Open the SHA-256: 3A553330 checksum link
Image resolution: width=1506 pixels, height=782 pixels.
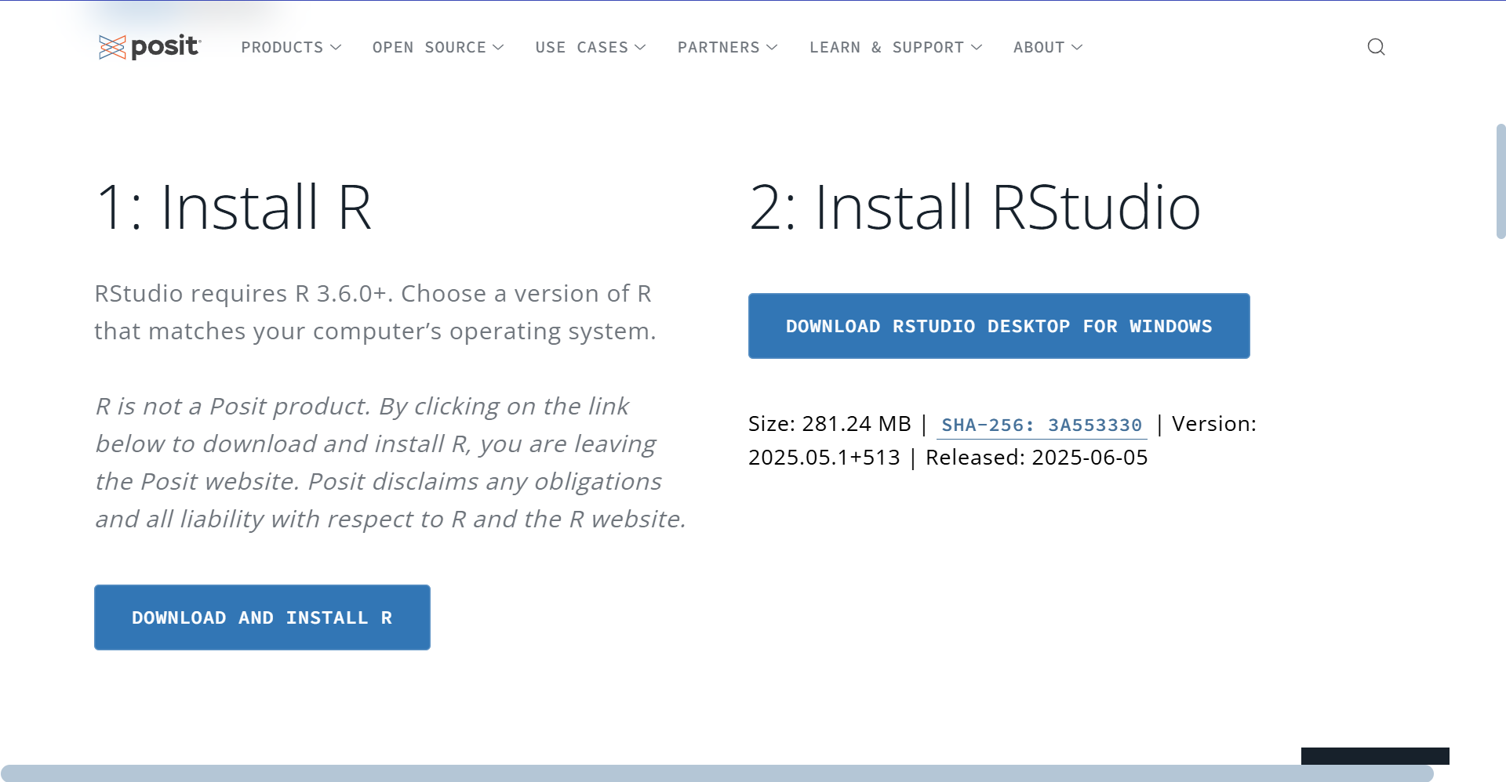[x=1041, y=425]
